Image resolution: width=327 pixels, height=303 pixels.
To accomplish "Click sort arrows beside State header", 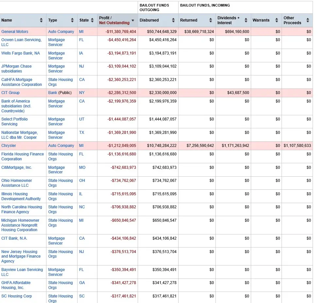I will pyautogui.click(x=92, y=20).
